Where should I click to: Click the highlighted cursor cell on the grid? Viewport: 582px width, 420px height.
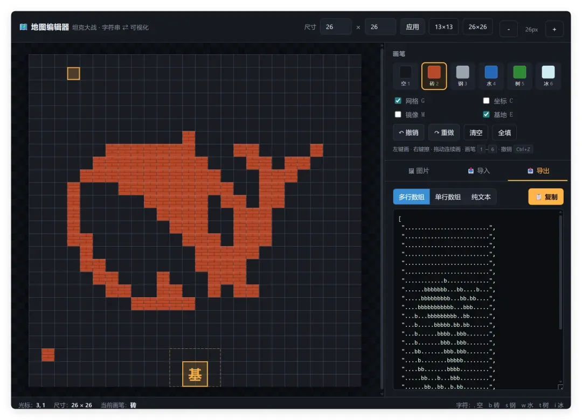coord(73,73)
